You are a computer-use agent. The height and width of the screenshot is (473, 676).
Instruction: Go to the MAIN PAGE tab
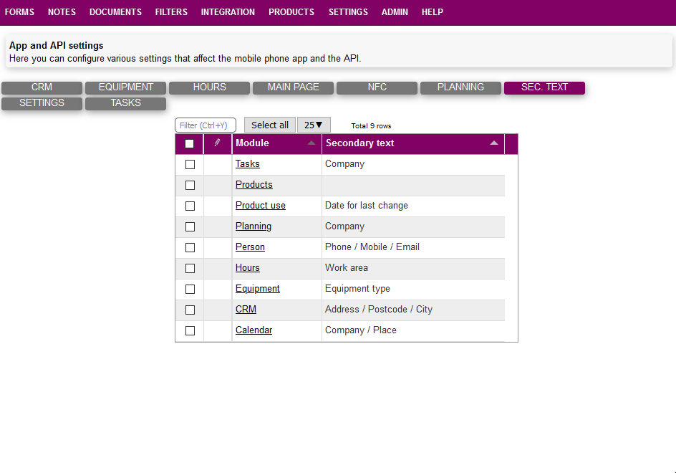[x=293, y=87]
